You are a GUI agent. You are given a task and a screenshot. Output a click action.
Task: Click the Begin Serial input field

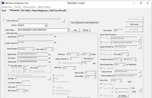coord(33,54)
